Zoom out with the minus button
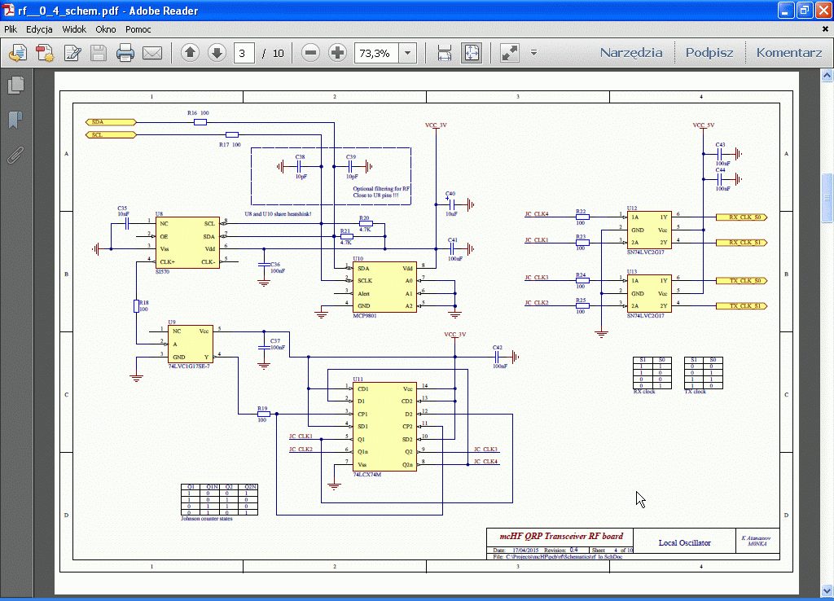 point(310,54)
